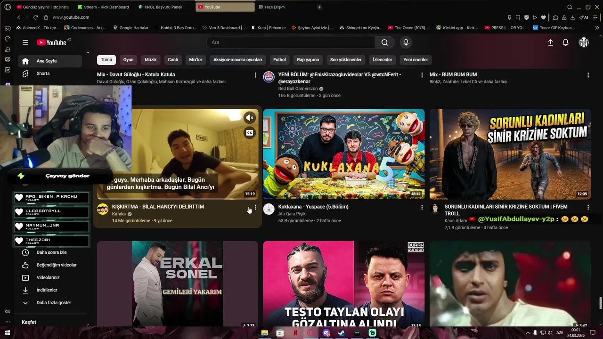Click the Red Bull Gamerszon channel avatar

(x=269, y=77)
